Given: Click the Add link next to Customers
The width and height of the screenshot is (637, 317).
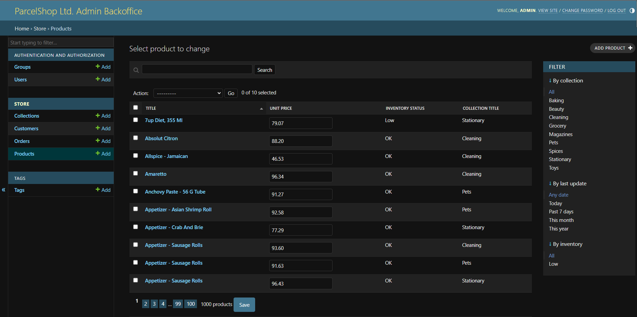Looking at the screenshot, I should click(103, 128).
